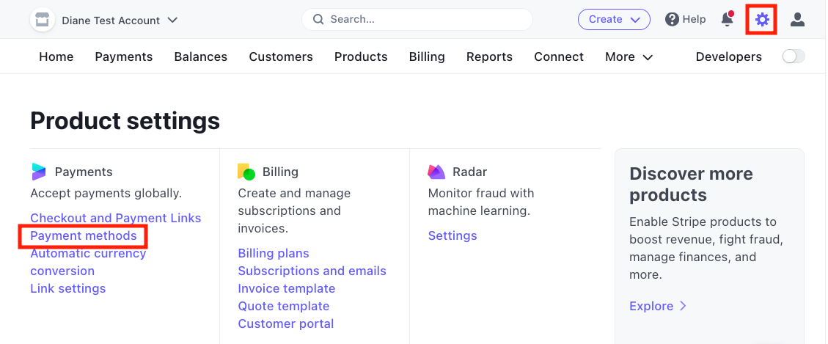Open Checkout and Payment Links settings
828x344 pixels.
tap(115, 218)
